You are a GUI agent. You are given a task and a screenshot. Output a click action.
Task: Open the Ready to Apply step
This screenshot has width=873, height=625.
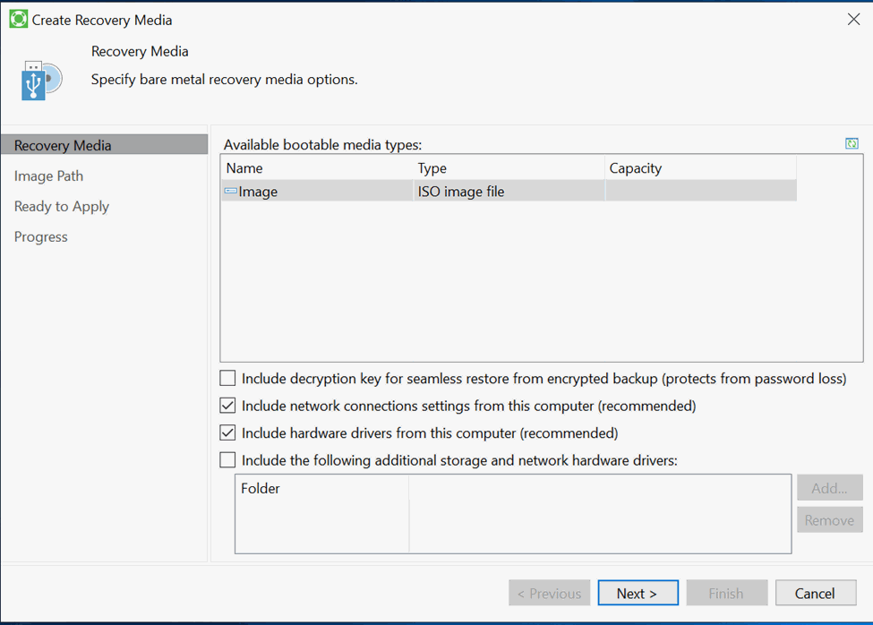[61, 207]
